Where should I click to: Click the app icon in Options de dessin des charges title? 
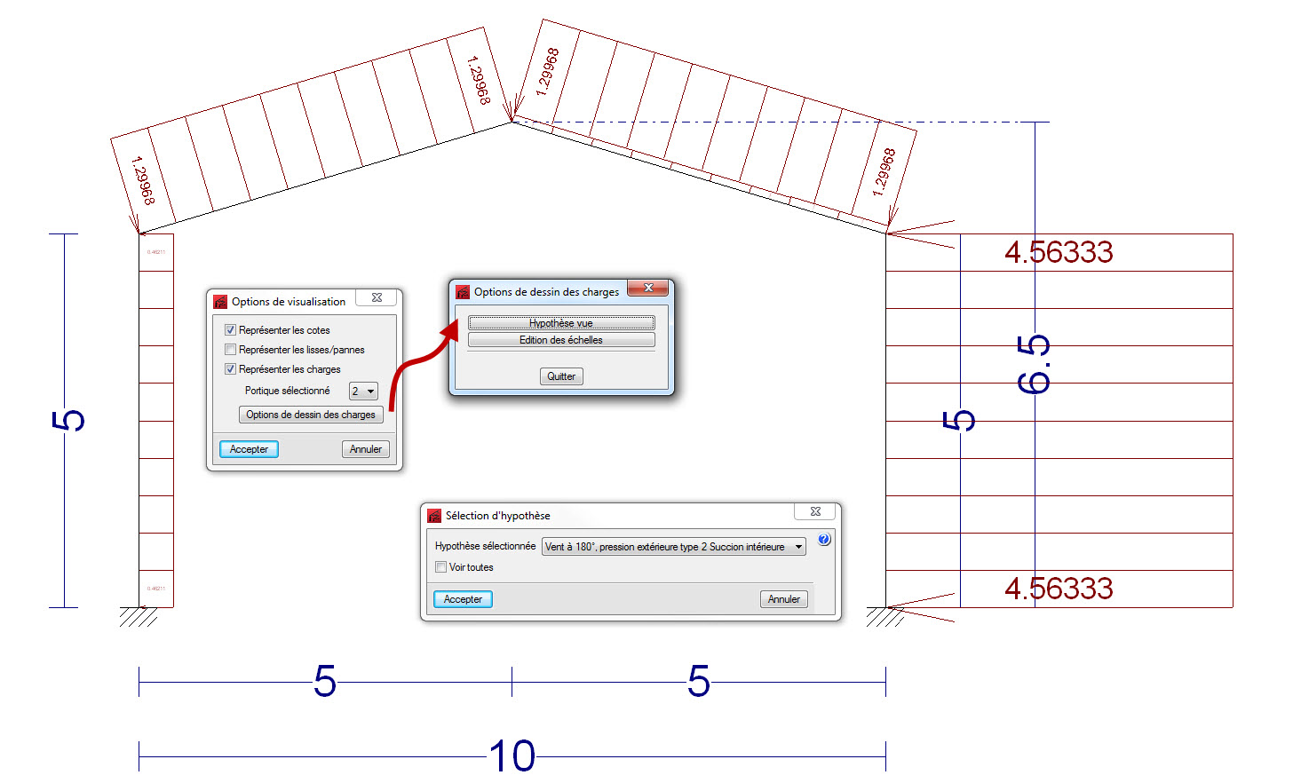(x=463, y=292)
